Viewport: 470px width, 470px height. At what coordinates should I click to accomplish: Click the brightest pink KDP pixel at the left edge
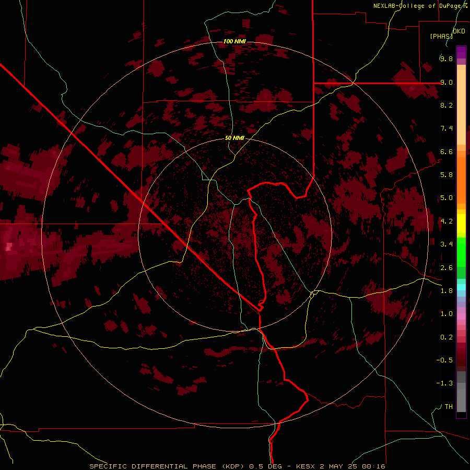pyautogui.click(x=9, y=248)
